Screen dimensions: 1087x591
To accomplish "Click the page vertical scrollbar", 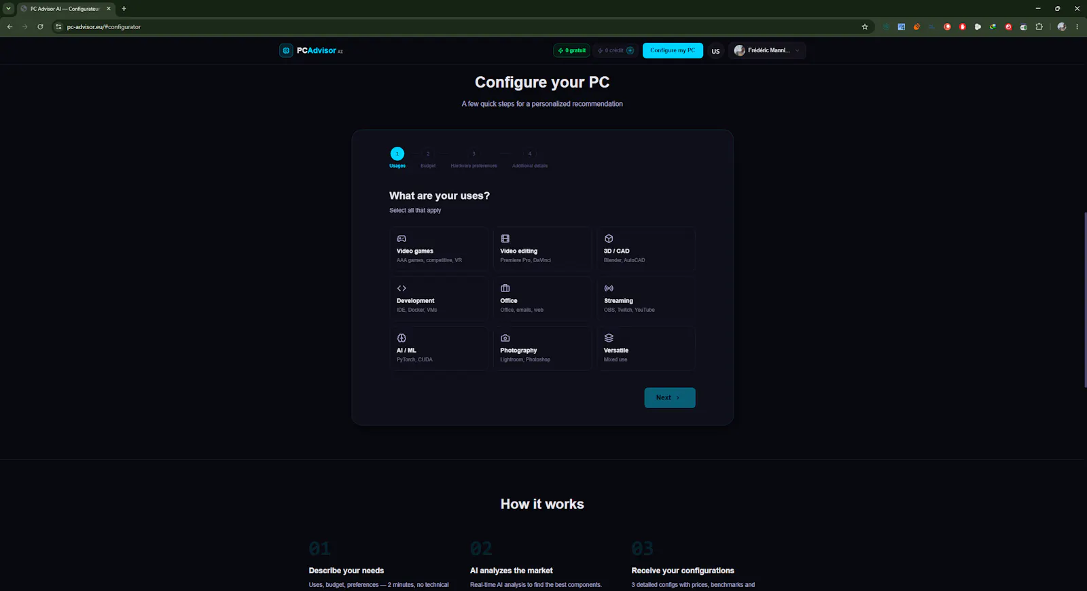I will click(1084, 299).
